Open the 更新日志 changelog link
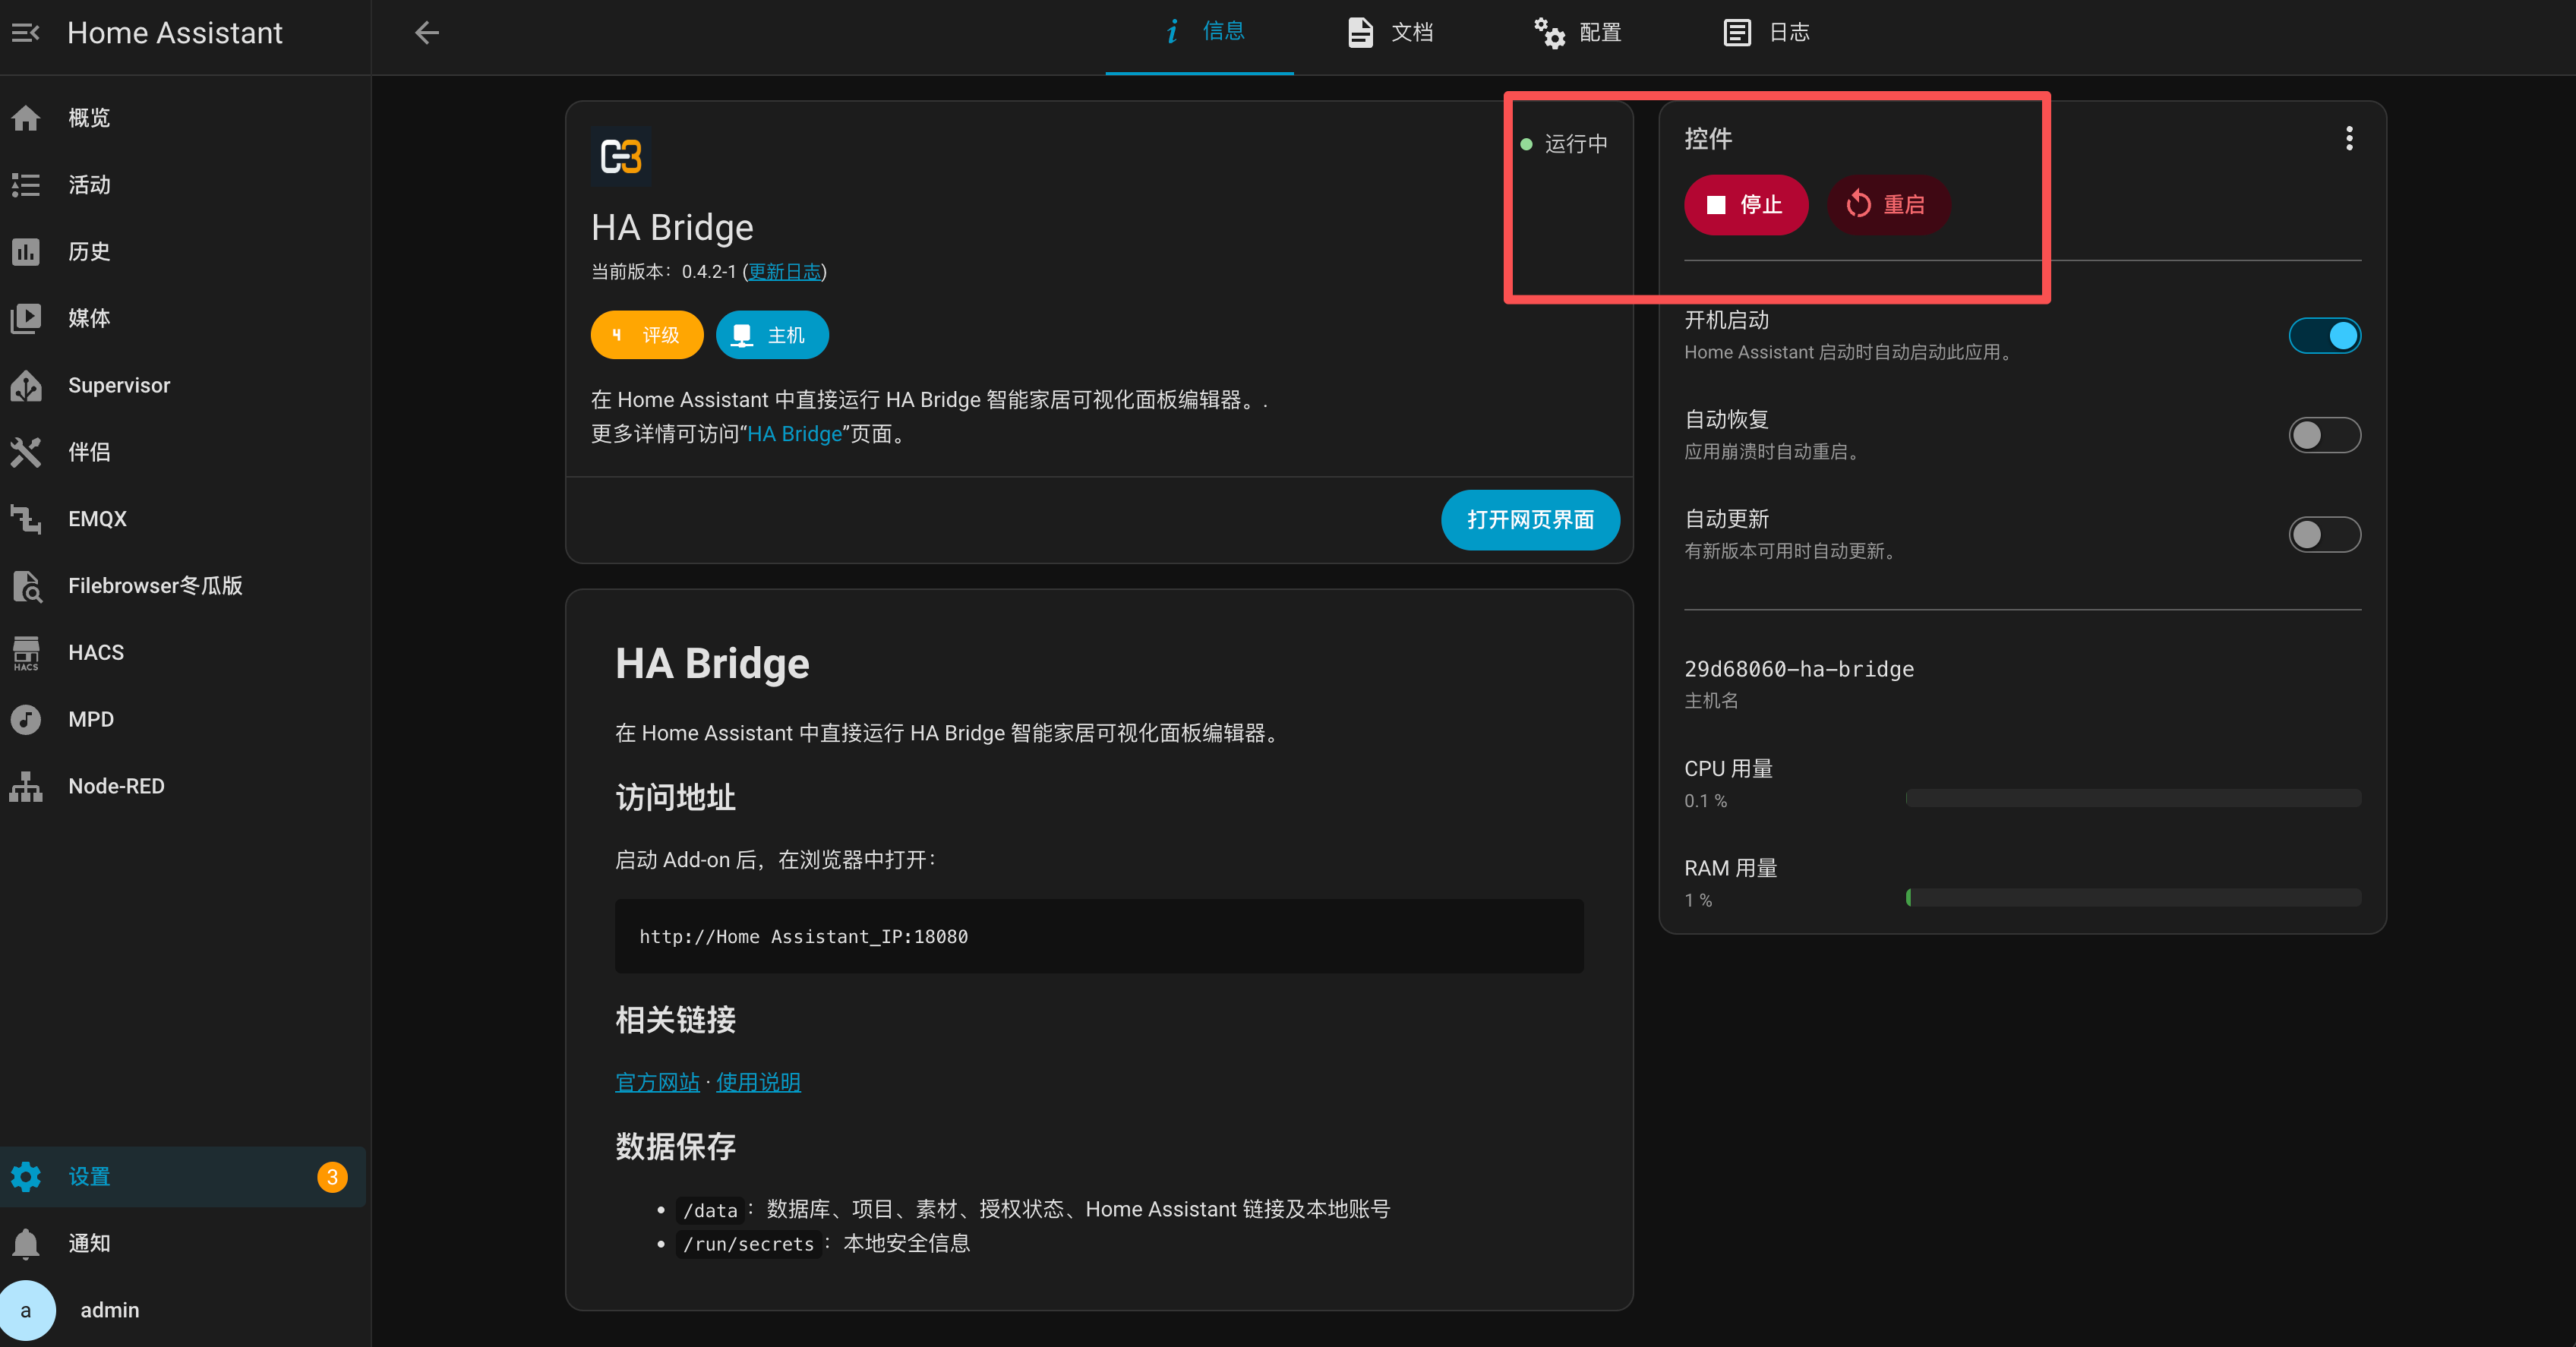The width and height of the screenshot is (2576, 1347). coord(785,272)
